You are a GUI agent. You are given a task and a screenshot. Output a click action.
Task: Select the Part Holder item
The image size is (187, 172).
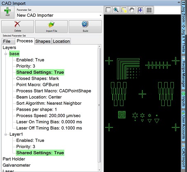coord(14,159)
